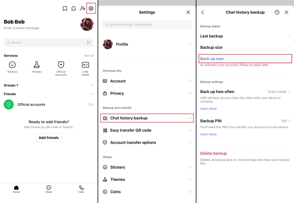Viewport: 294px width, 203px height.
Task: Open settings via the gear icon
Action: tap(91, 8)
